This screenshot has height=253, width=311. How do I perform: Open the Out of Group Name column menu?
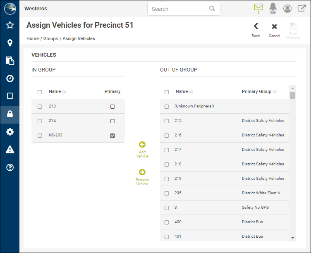pyautogui.click(x=191, y=91)
